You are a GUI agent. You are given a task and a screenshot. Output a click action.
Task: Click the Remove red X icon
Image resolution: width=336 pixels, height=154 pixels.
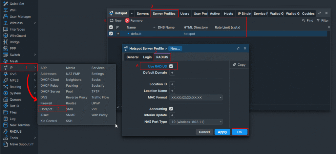127,20
